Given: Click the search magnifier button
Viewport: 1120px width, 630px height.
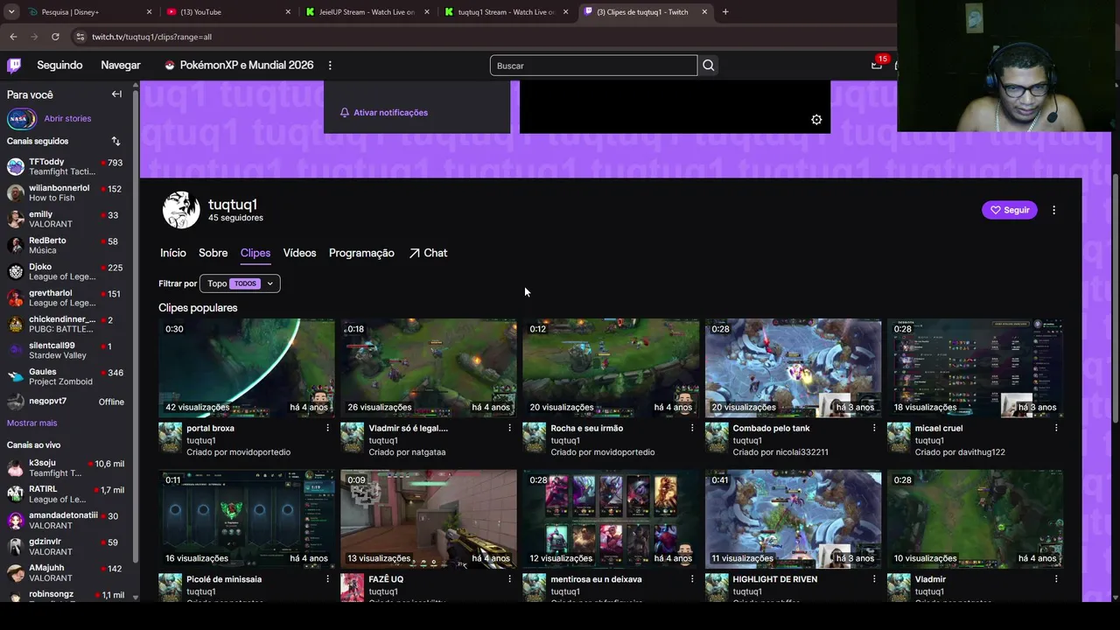Looking at the screenshot, I should pos(709,66).
